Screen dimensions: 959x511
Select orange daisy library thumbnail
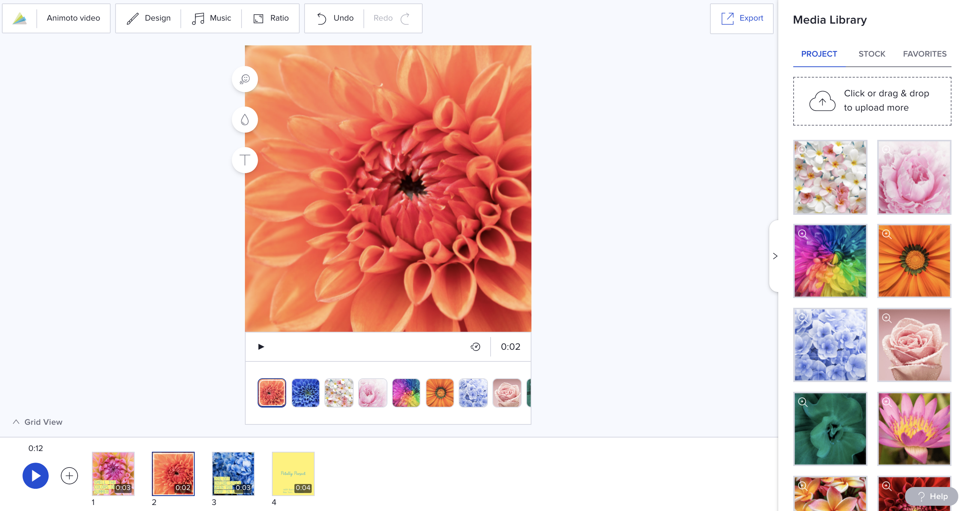click(x=914, y=261)
